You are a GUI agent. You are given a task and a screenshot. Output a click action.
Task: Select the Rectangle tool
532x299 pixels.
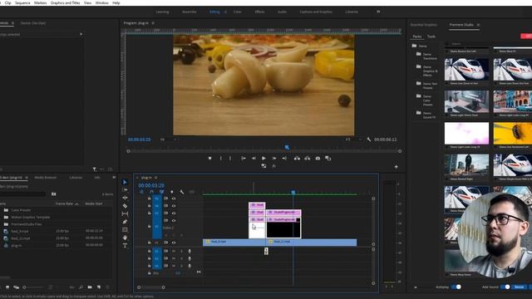click(x=125, y=229)
